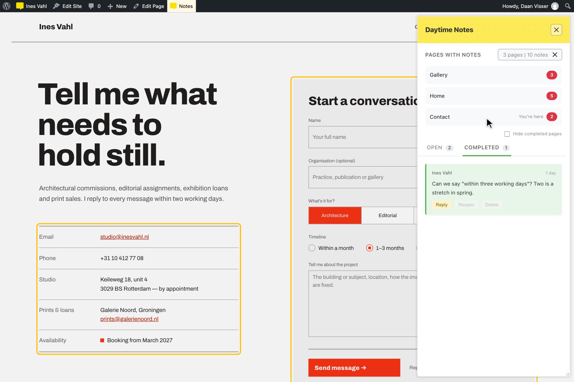Click the Edit Page pencil icon
The width and height of the screenshot is (574, 382).
[x=136, y=6]
